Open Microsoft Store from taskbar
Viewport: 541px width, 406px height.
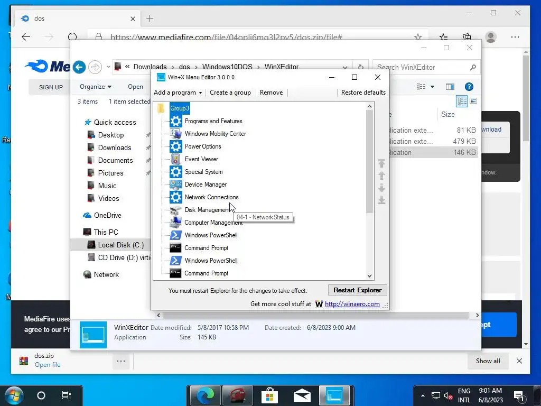[270, 395]
